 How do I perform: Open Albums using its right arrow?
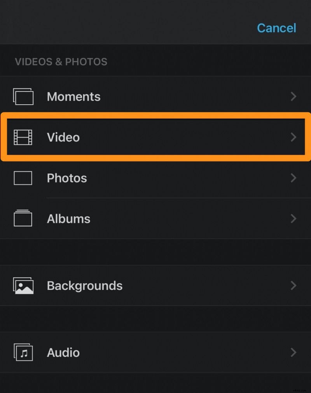(x=294, y=219)
